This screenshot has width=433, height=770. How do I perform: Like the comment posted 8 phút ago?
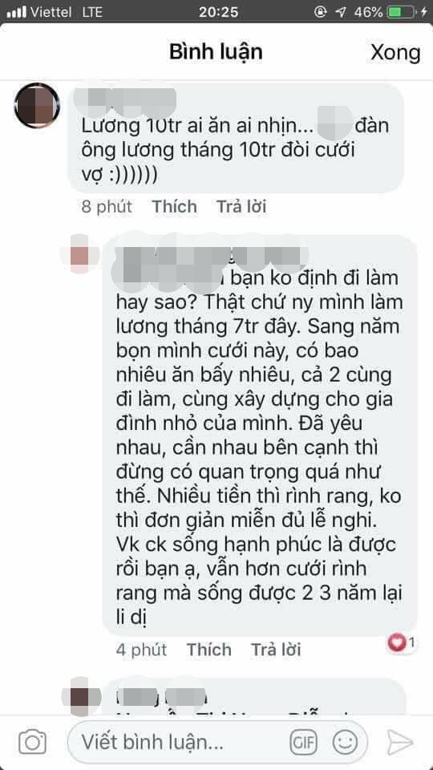tap(174, 207)
